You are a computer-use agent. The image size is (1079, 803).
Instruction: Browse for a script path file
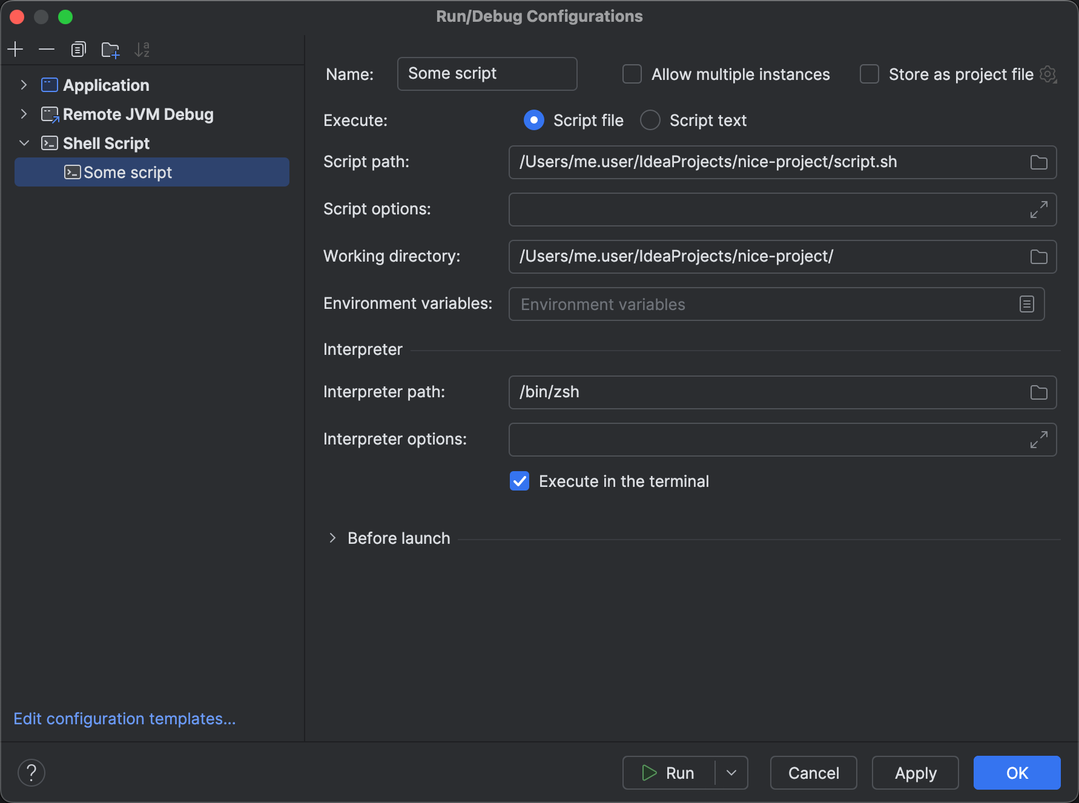(x=1038, y=162)
